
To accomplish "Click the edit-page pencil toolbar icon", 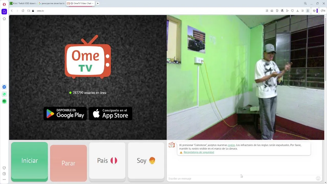I will [267, 11].
